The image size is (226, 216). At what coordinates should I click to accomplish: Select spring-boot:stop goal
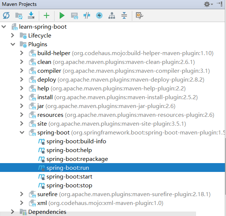point(69,186)
